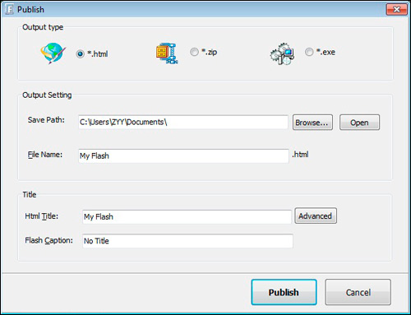Click the globe HTML output icon
The width and height of the screenshot is (411, 315).
click(53, 53)
